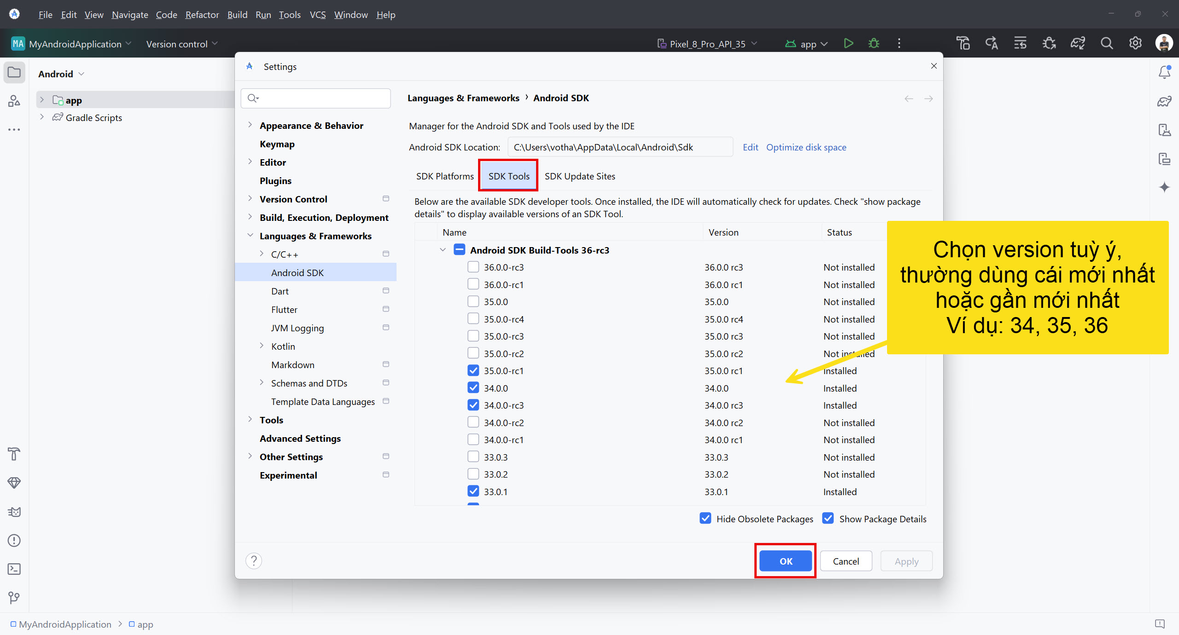Uncheck the 34.0.0 build tools checkbox
Viewport: 1179px width, 635px height.
point(473,388)
